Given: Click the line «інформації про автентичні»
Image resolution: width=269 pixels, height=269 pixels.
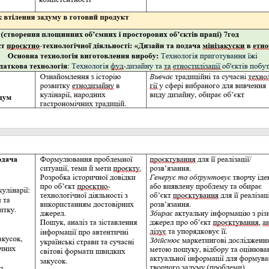Looking at the screenshot, I should click(84, 232).
